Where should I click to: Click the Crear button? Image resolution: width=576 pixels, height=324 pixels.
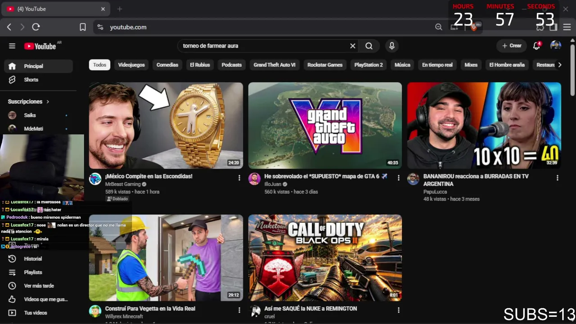(512, 45)
